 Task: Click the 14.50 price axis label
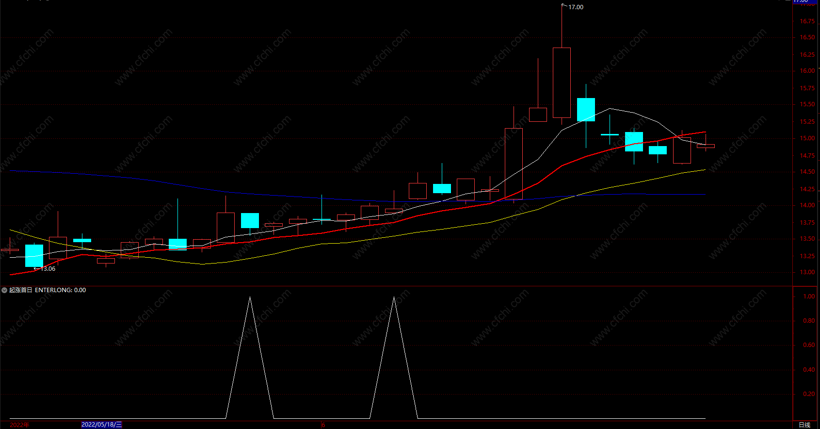pyautogui.click(x=807, y=172)
